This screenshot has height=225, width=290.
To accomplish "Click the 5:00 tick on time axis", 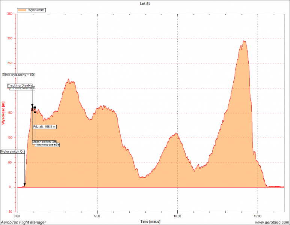I will coord(97,216).
